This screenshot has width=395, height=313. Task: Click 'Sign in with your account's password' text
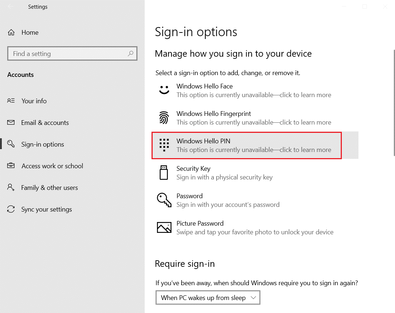click(228, 205)
